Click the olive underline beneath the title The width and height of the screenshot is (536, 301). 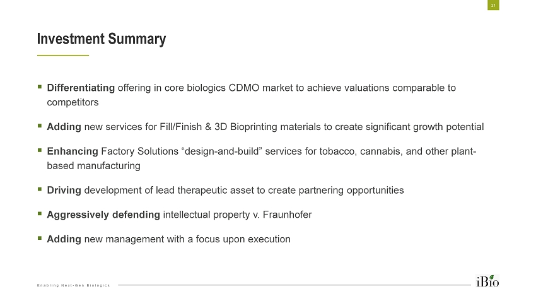[x=62, y=56]
